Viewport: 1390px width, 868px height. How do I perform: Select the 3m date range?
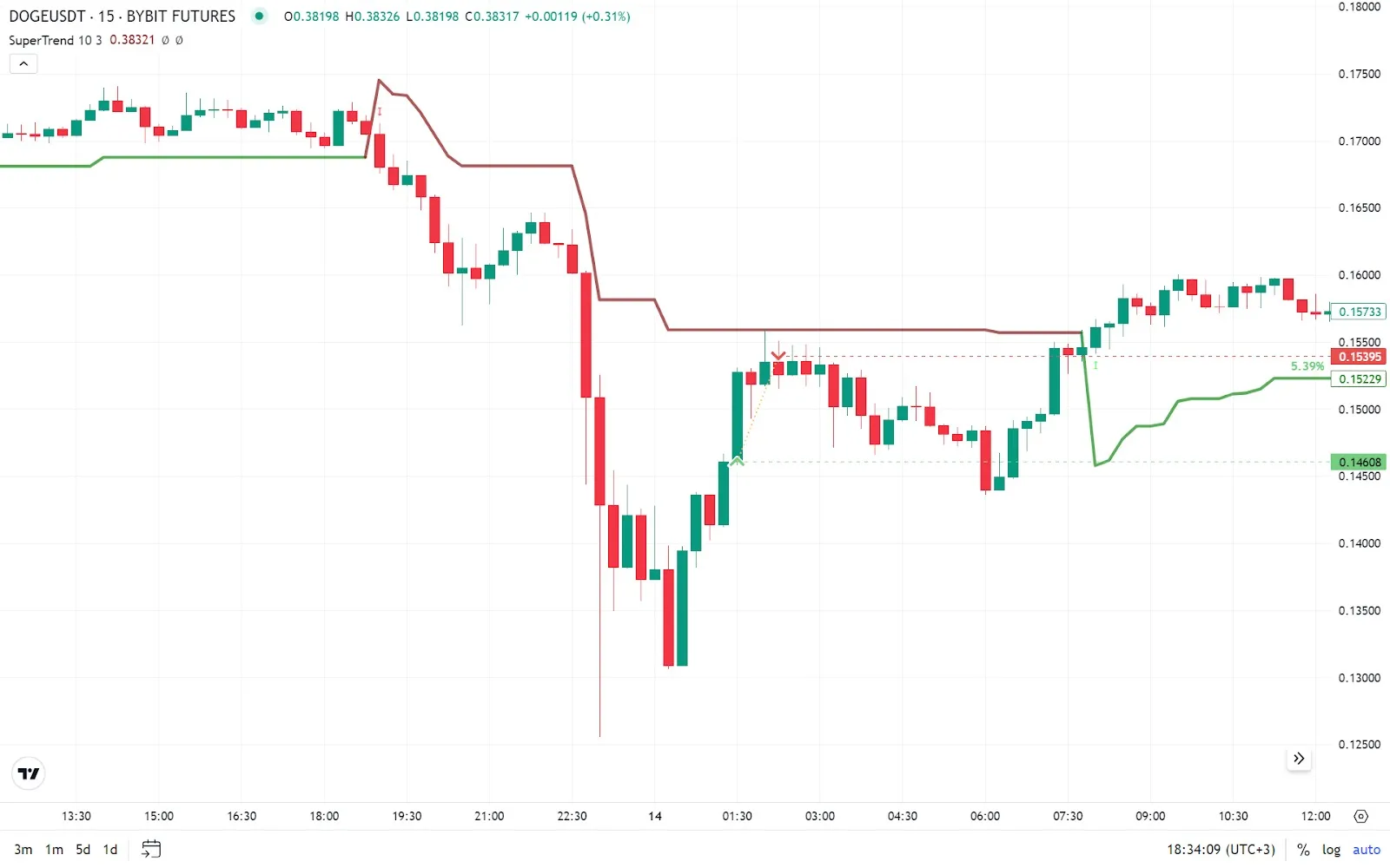click(23, 850)
